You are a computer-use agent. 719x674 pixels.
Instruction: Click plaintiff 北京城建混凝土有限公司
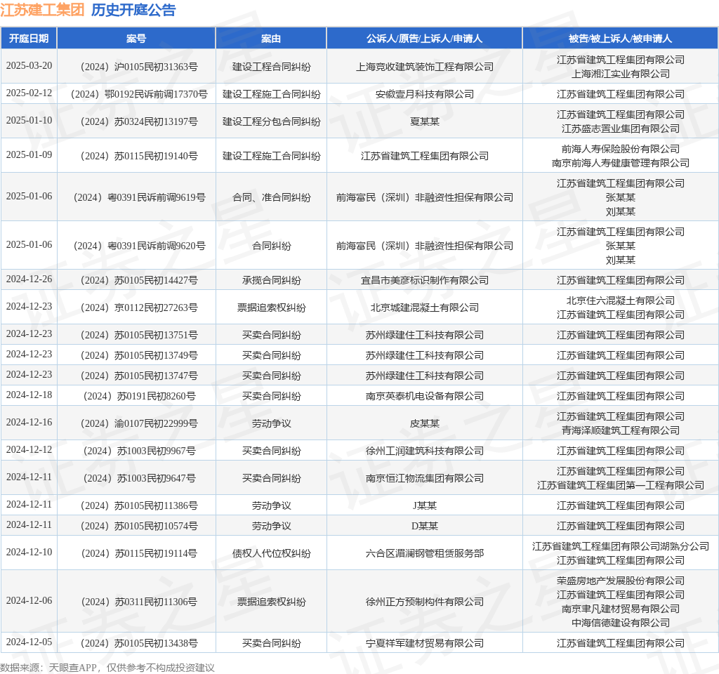[x=425, y=308]
